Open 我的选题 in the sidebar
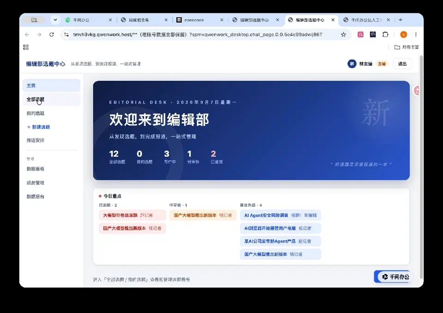 [x=51, y=113]
